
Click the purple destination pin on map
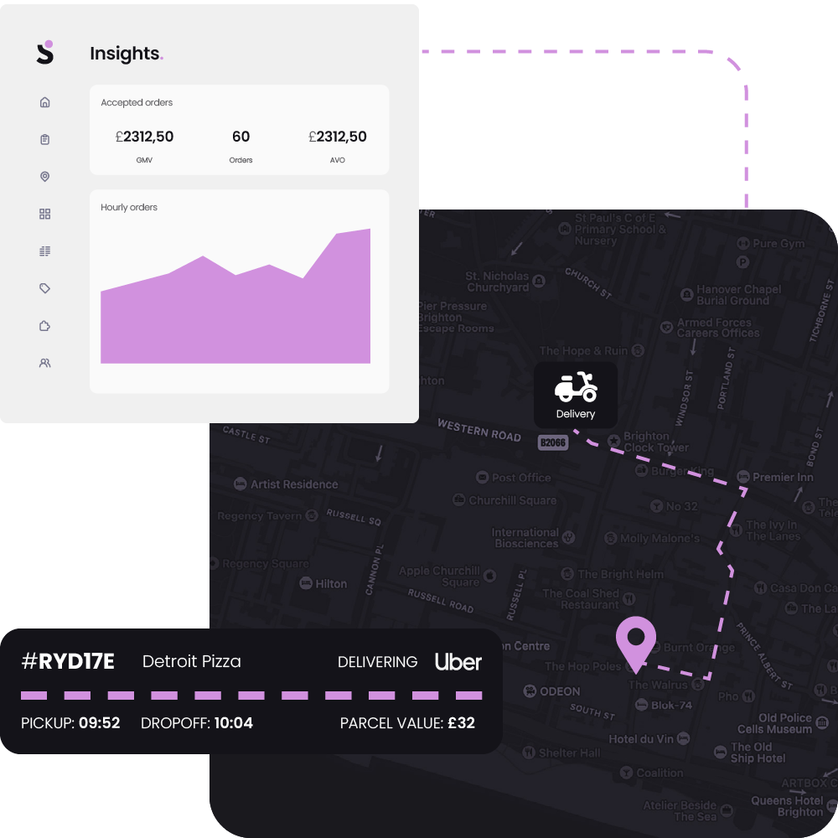point(635,644)
